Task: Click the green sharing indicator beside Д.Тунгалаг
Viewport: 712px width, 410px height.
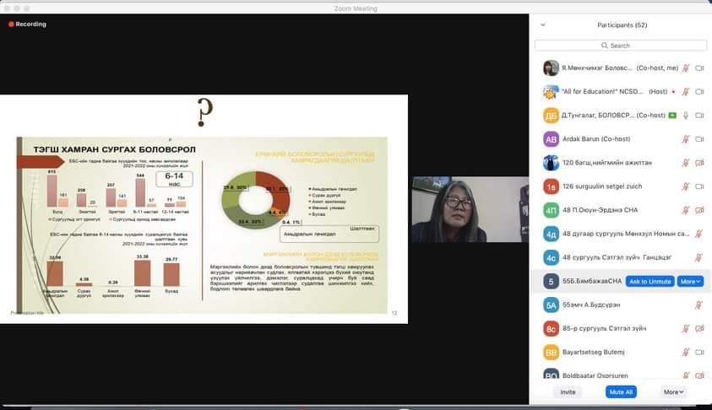Action: click(672, 116)
